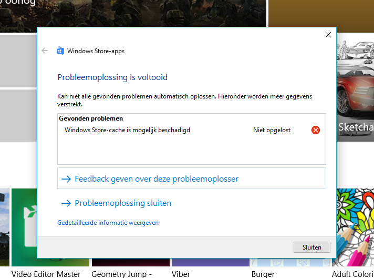Click the 'Gevonden problemen' heading
374x278 pixels.
(91, 118)
